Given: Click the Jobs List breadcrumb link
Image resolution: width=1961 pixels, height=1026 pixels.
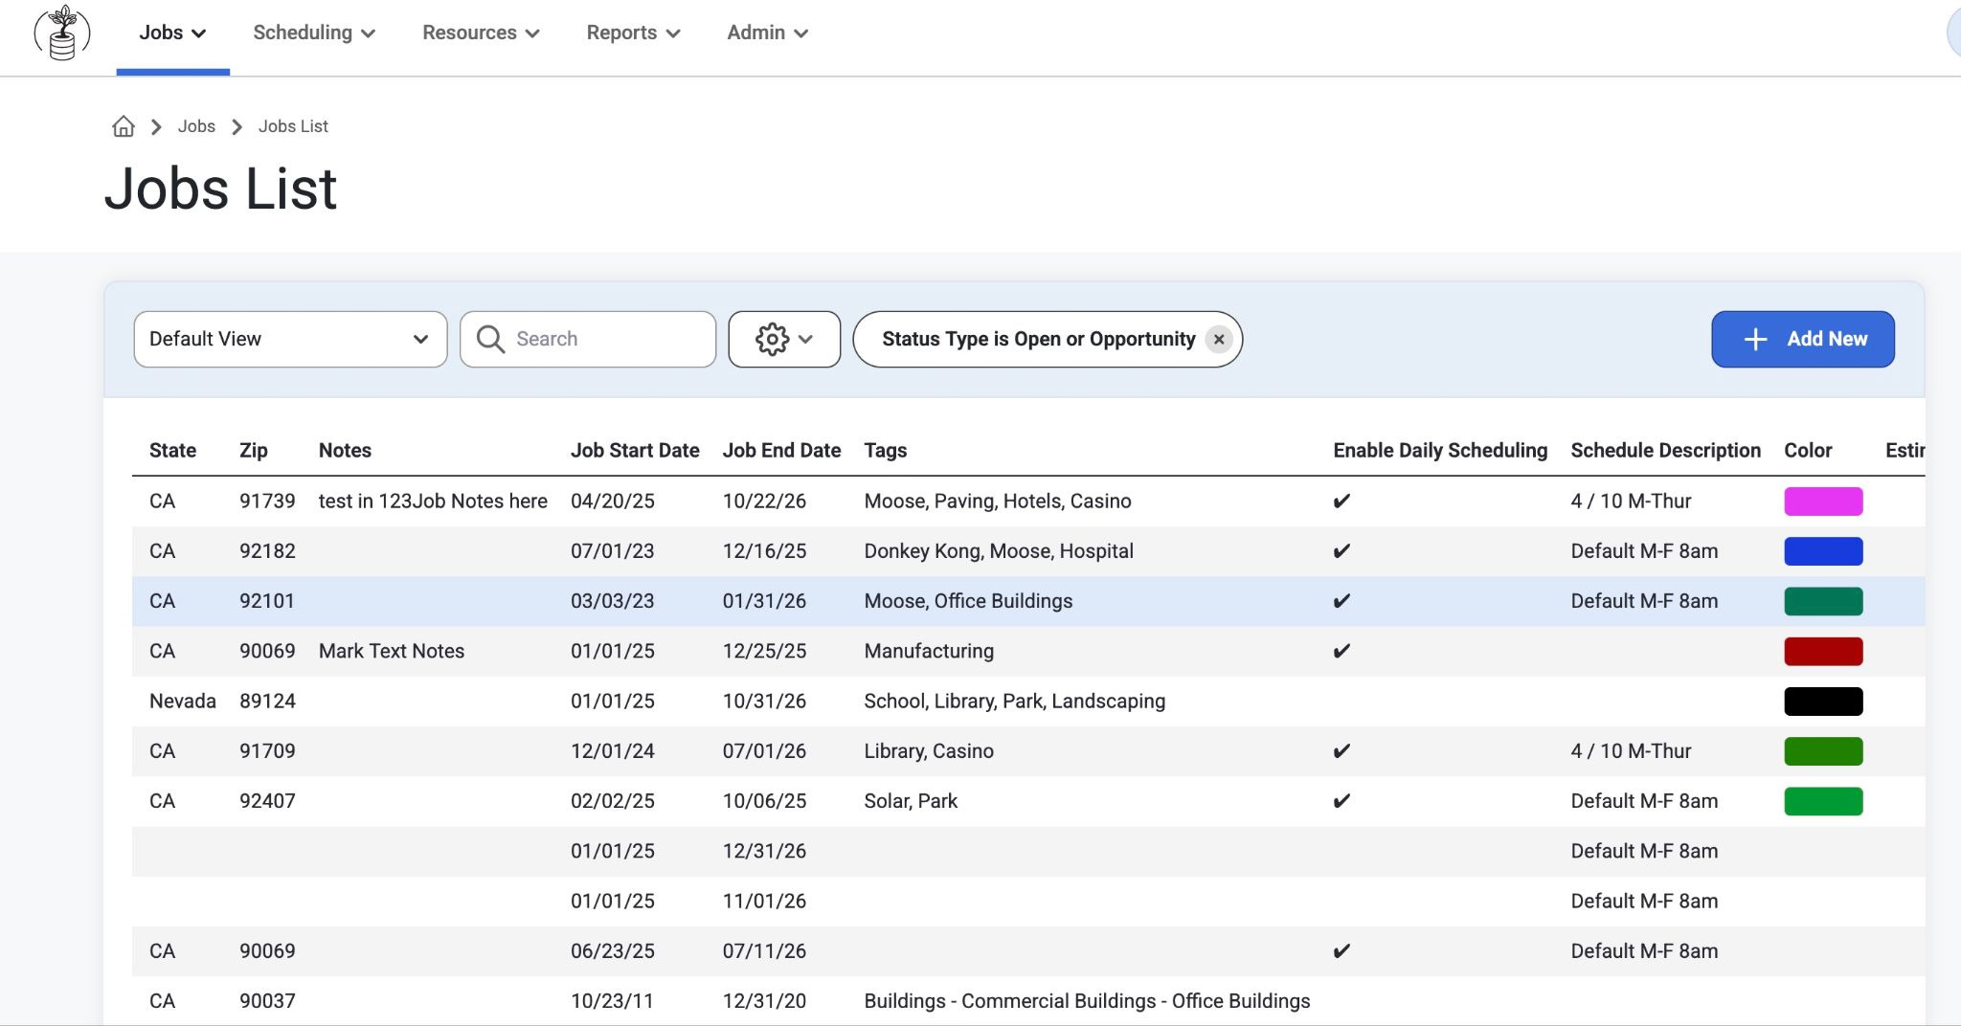Looking at the screenshot, I should [x=293, y=126].
